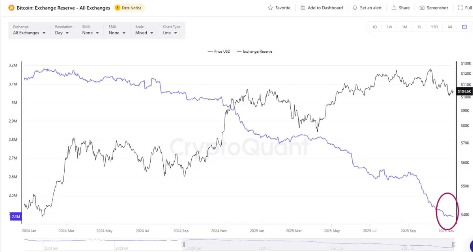
Task: Open the calendar date range picker
Action: (x=464, y=27)
